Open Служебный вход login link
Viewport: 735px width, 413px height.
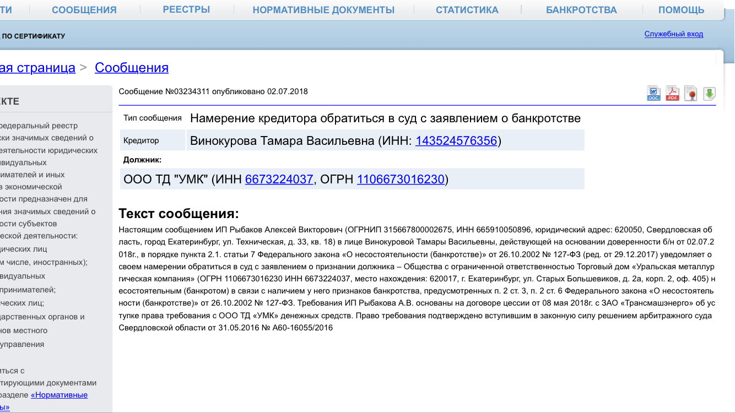coord(673,34)
